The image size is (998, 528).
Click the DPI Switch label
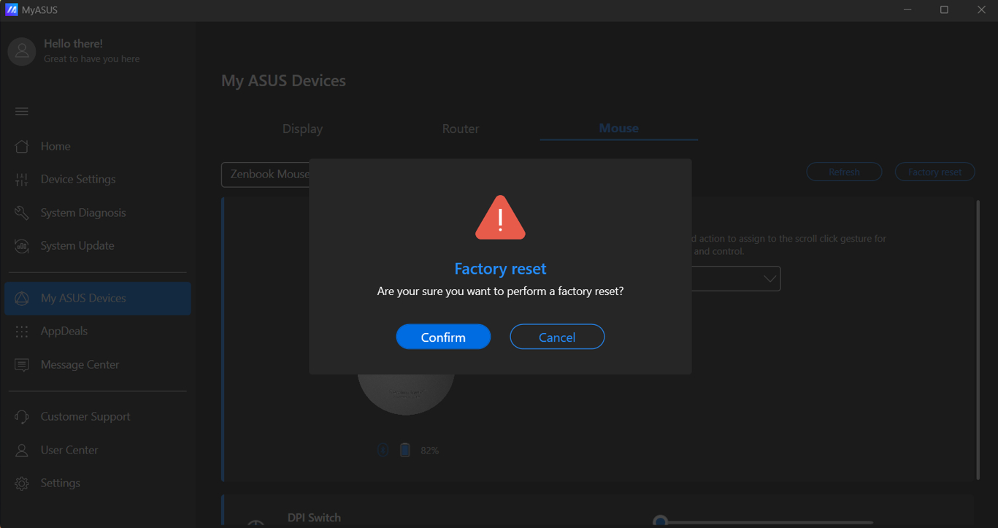tap(314, 518)
